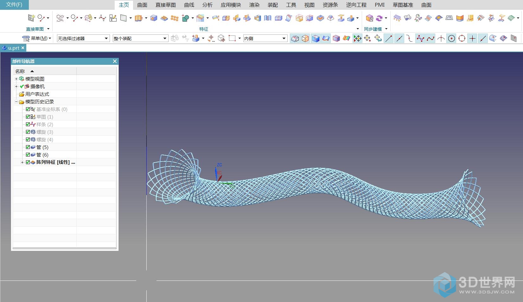Click the u.prt file tab icon
The image size is (523, 302).
[4, 48]
